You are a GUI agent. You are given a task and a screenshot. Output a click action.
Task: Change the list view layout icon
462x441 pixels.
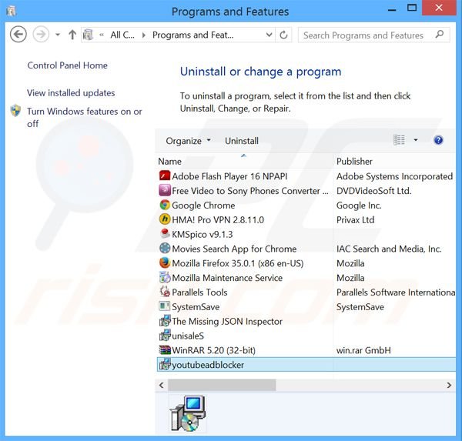[x=399, y=140]
